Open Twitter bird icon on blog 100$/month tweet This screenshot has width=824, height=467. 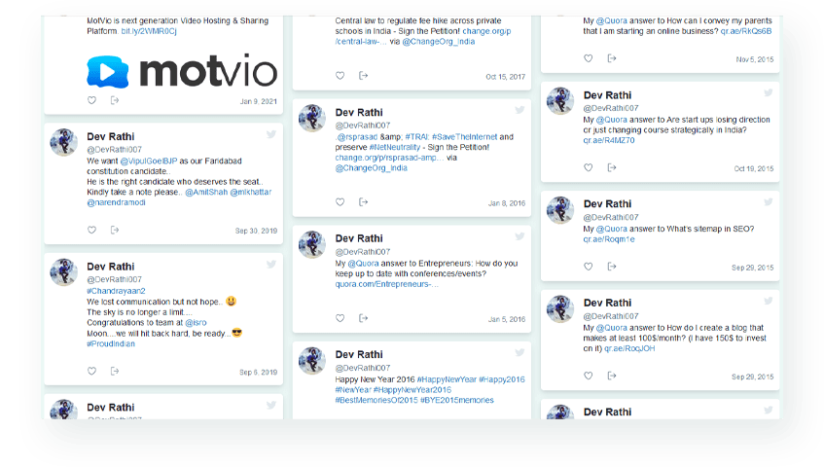(x=769, y=301)
